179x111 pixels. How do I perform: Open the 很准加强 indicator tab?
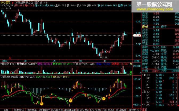click(x=19, y=110)
